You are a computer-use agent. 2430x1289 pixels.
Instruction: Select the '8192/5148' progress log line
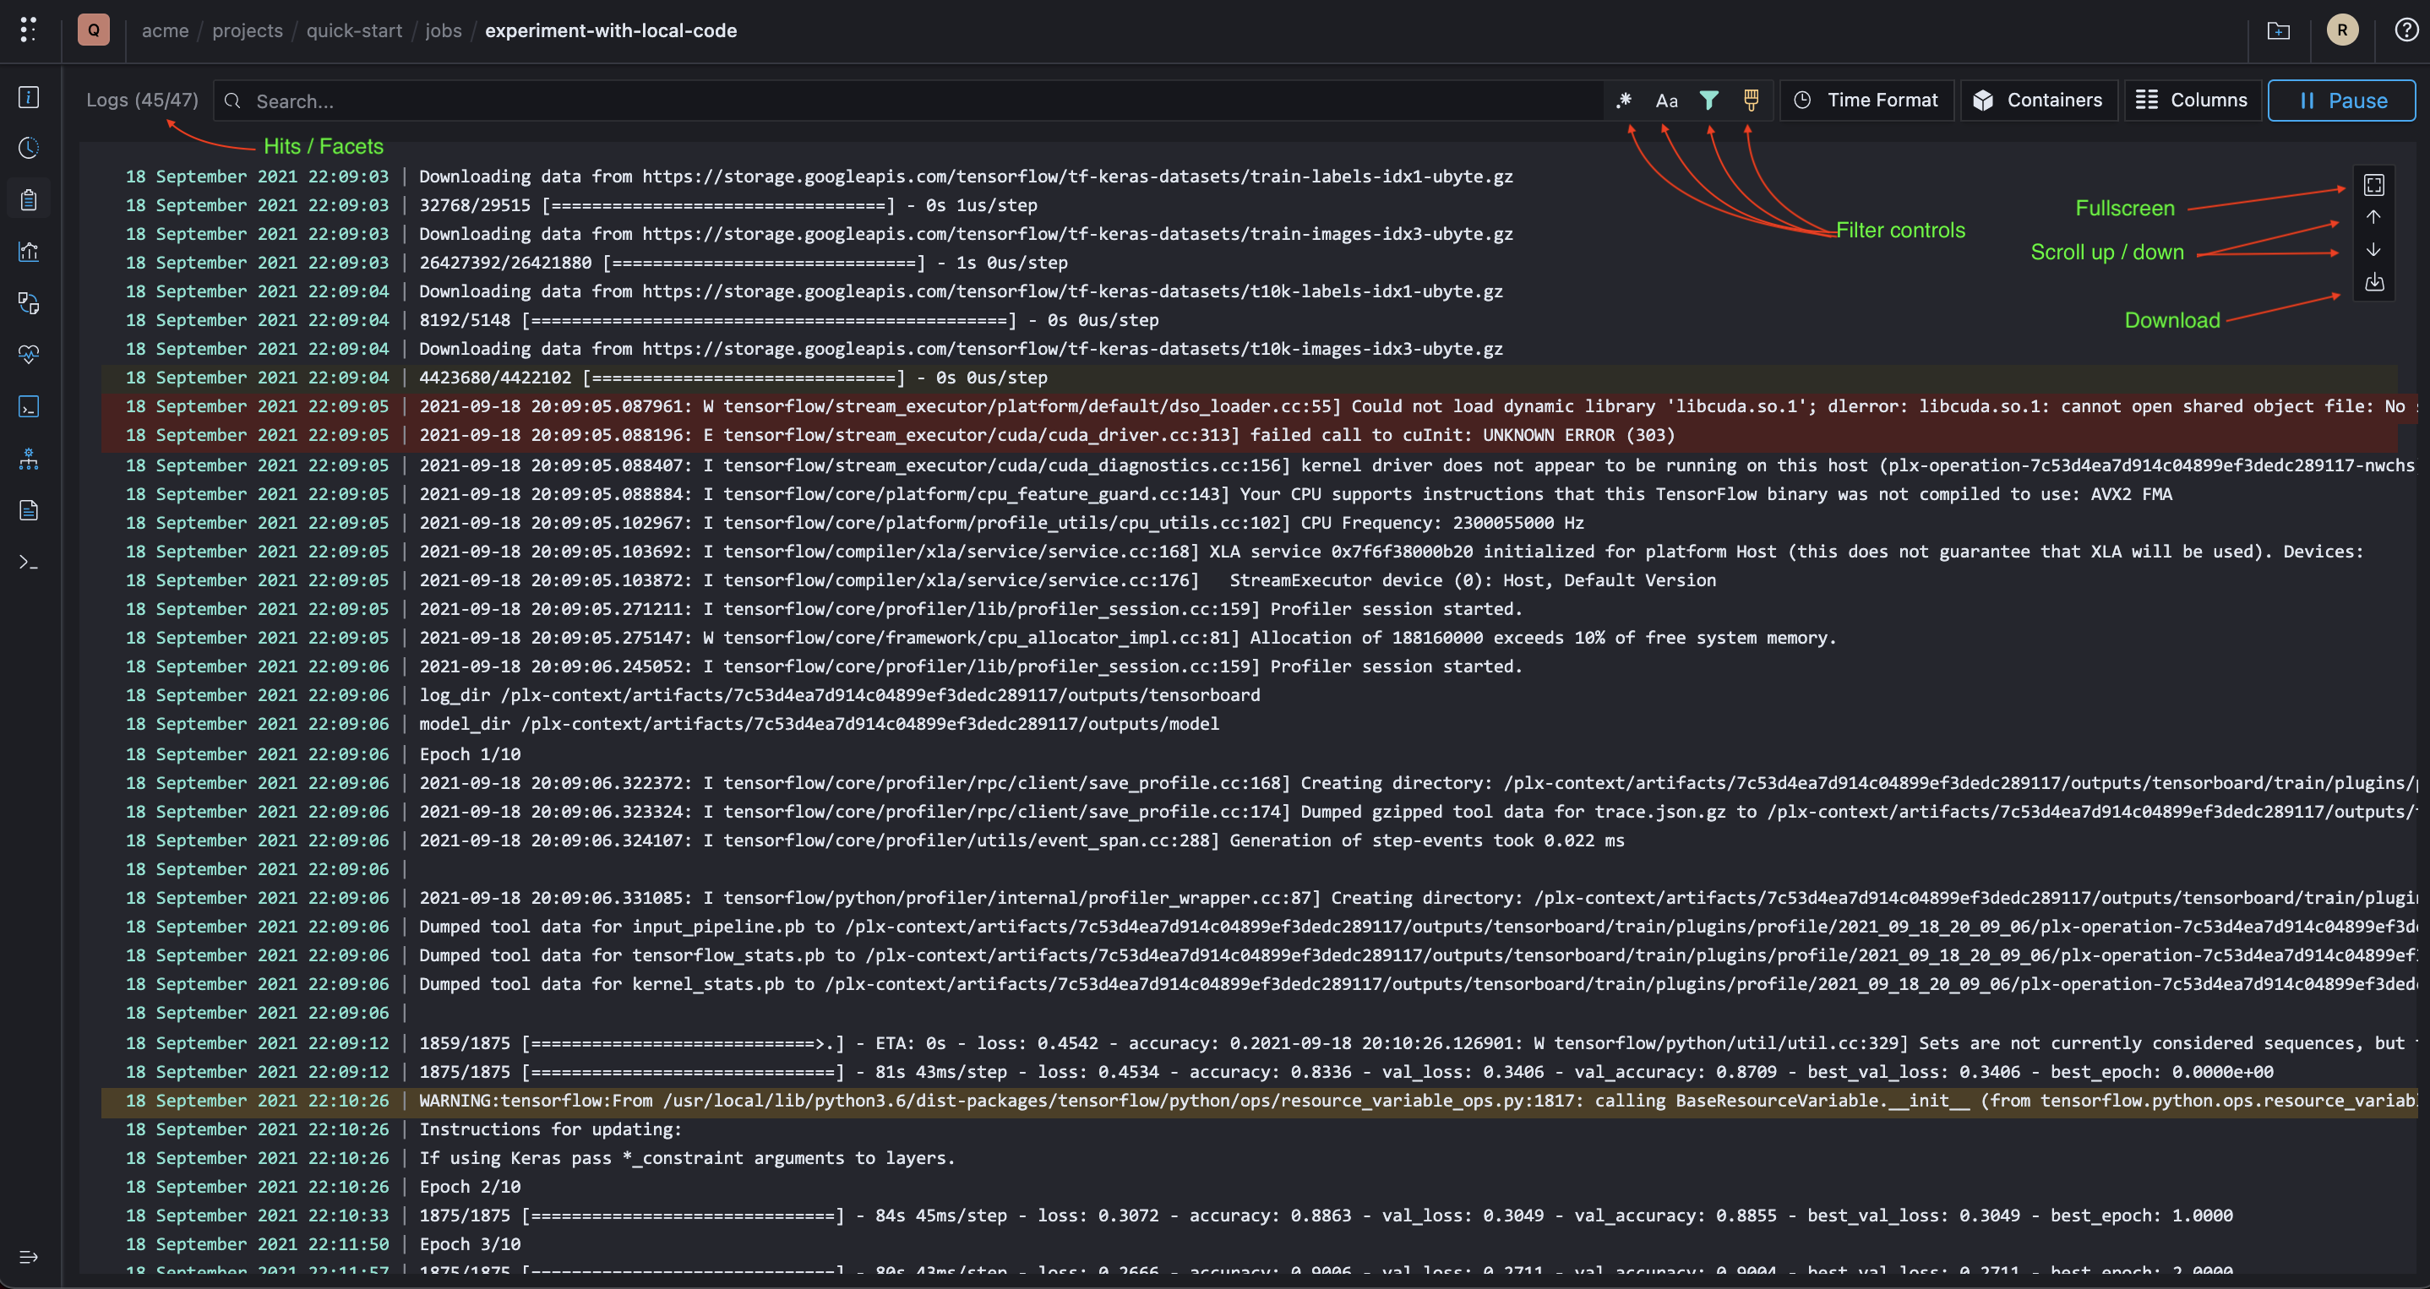pos(1250,319)
